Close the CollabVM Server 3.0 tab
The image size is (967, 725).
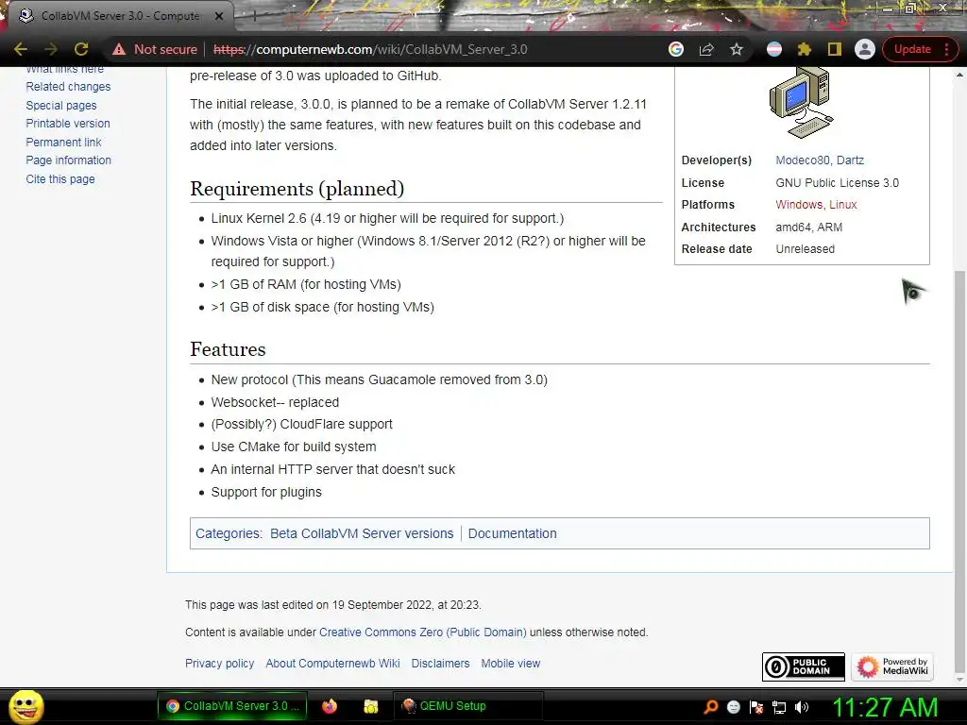point(219,16)
